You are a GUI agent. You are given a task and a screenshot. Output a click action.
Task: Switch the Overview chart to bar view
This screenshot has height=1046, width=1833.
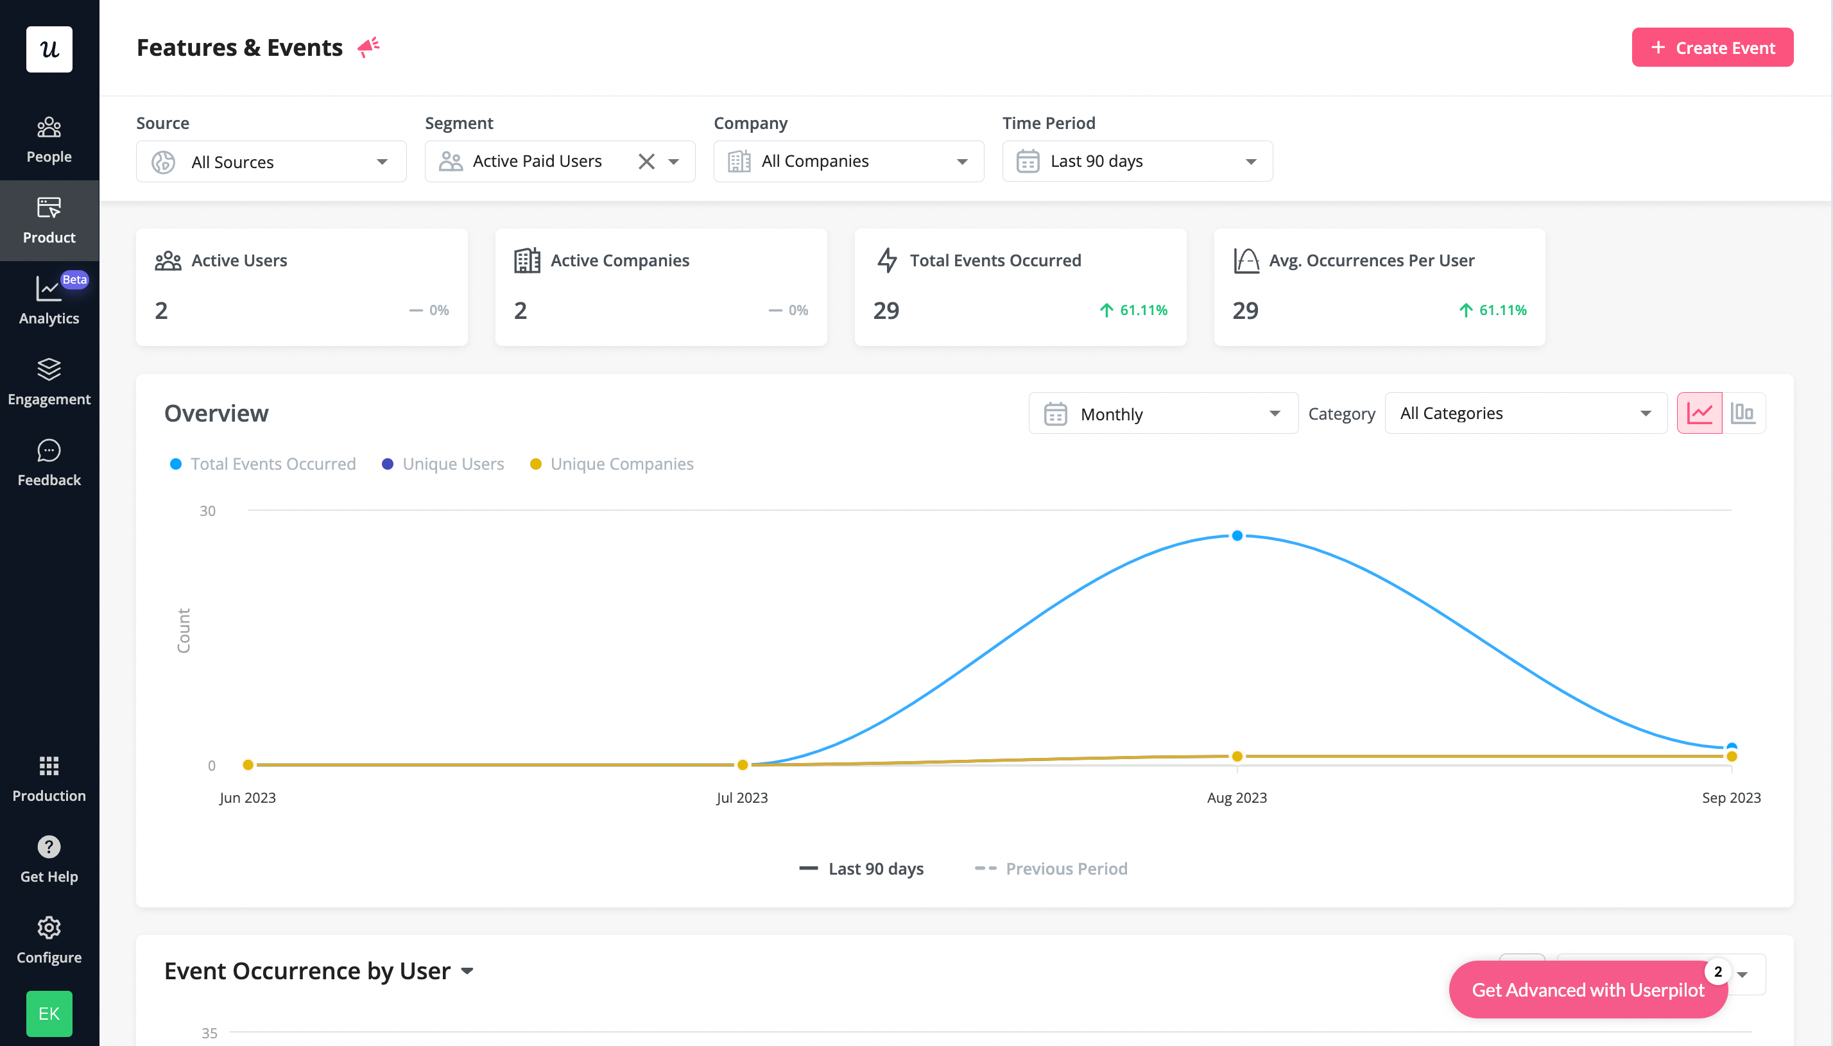click(1743, 413)
